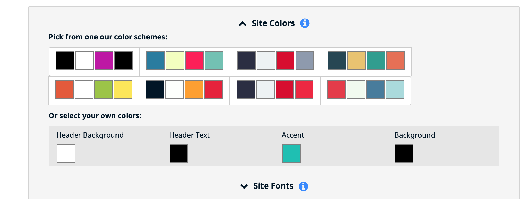This screenshot has width=526, height=199.
Task: Select the pale yellow swatch in the blue/pink scheme
Action: (175, 60)
